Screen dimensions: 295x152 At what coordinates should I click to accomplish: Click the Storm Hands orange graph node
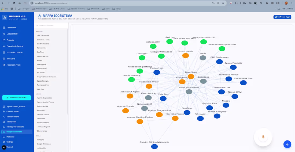(186, 56)
